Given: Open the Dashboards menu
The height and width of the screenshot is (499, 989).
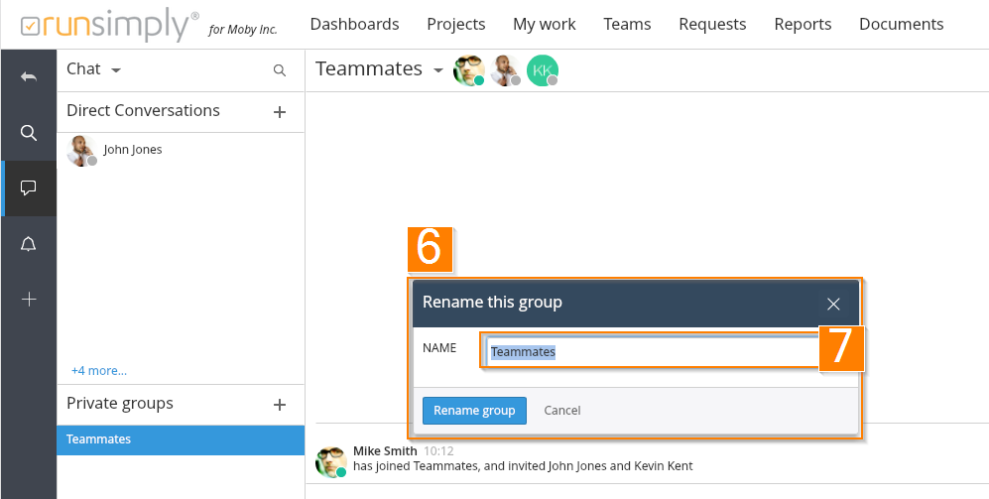Looking at the screenshot, I should point(354,24).
